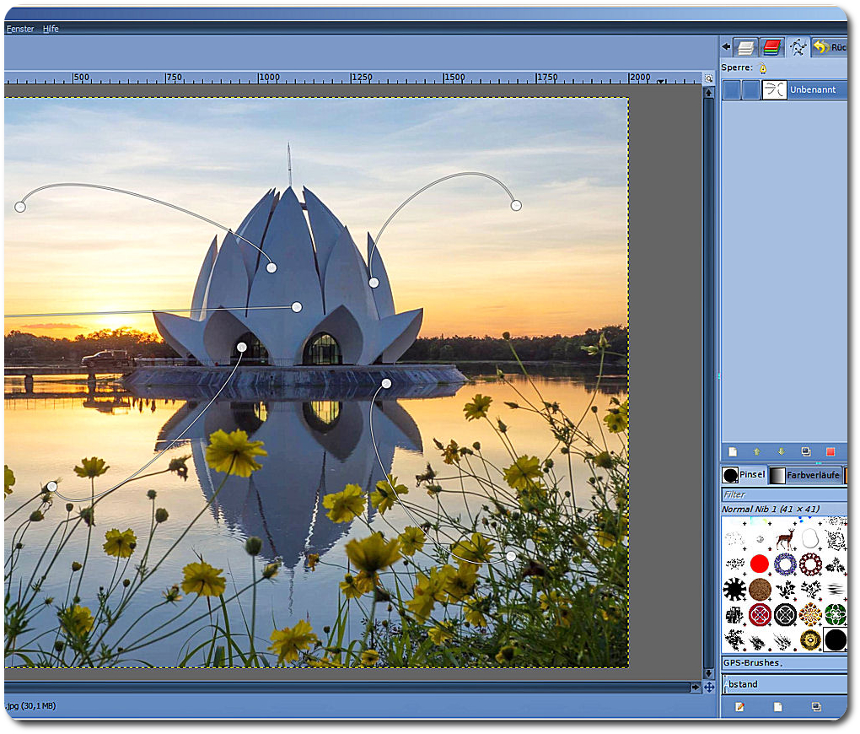Select the solid black circle brush

click(836, 640)
